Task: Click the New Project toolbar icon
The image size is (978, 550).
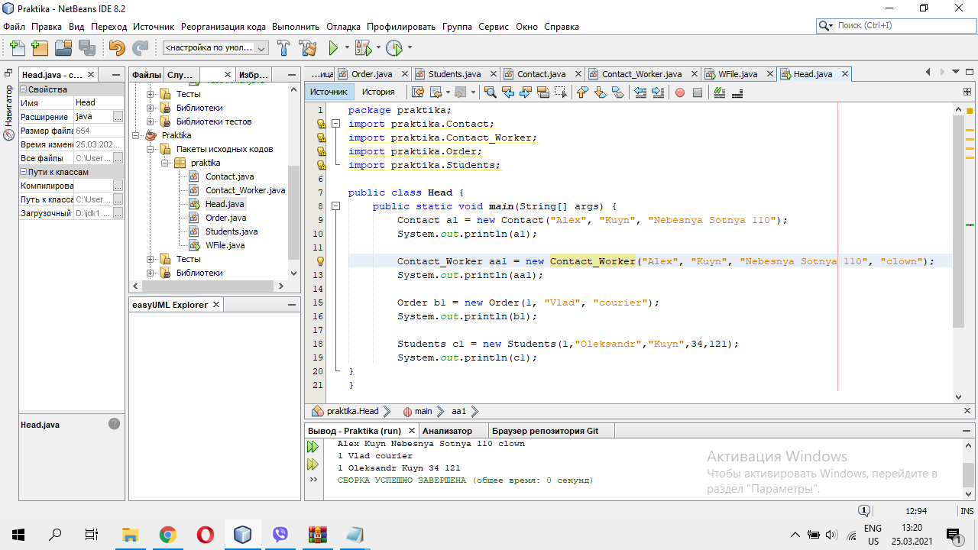Action: coord(40,47)
